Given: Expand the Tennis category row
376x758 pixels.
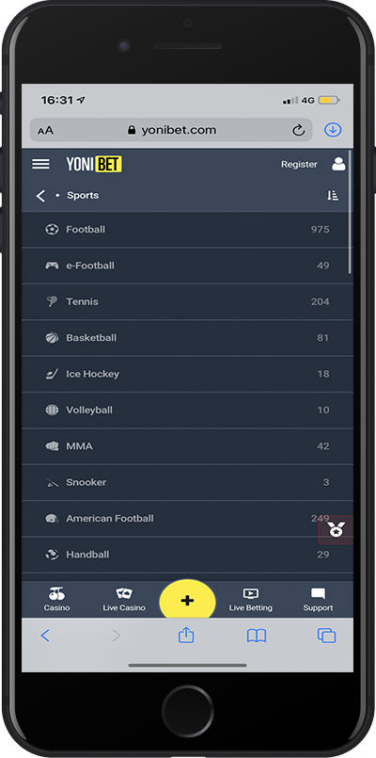Looking at the screenshot, I should click(x=187, y=301).
